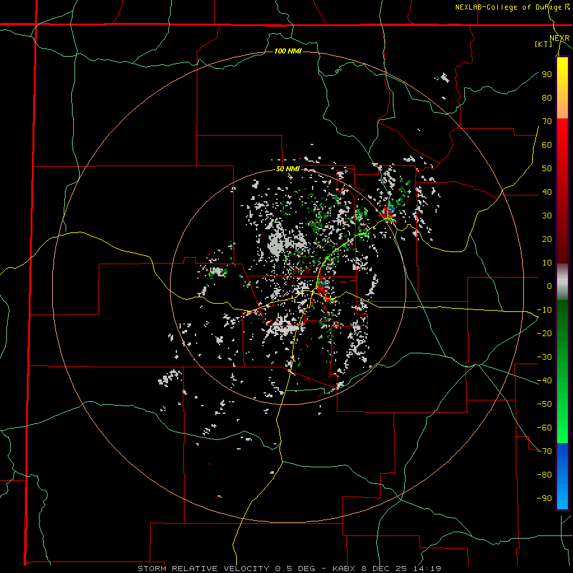
Task: Click the 0 value on velocity scale
Action: pos(549,286)
